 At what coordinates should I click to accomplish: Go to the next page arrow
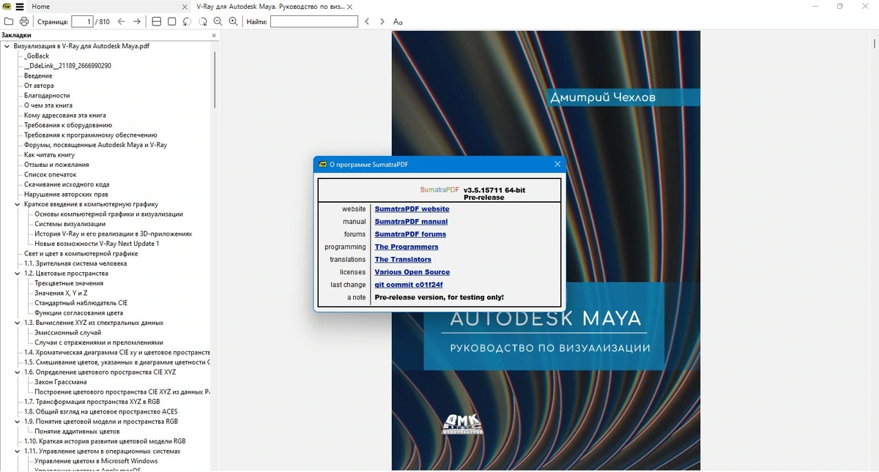137,21
